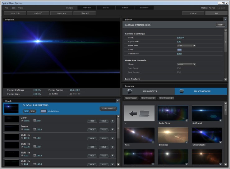Toggle the Browser panel tab
This screenshot has width=230, height=169.
click(x=144, y=8)
